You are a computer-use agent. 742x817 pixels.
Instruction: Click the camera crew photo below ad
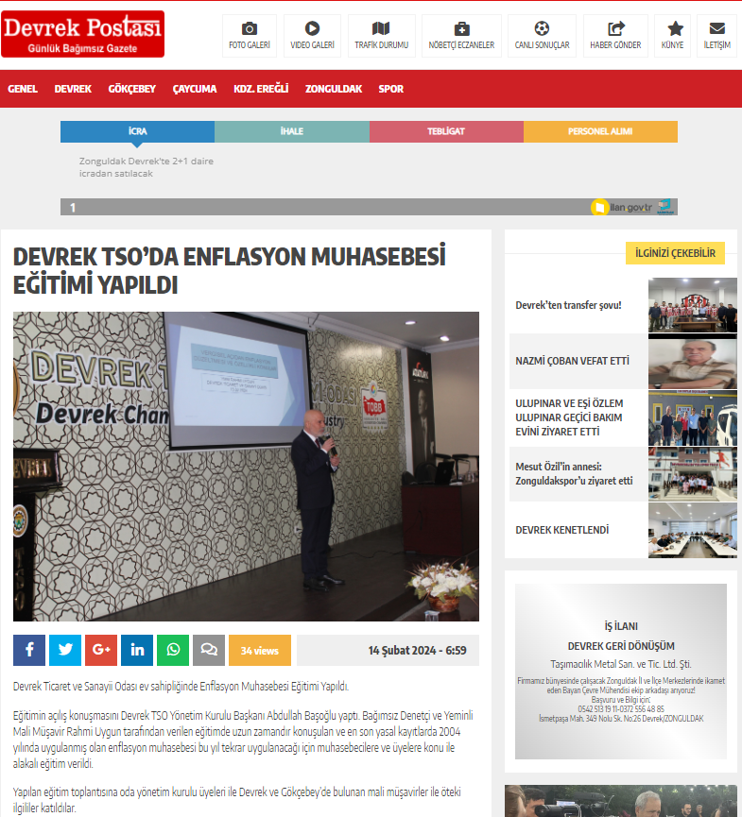(620, 801)
